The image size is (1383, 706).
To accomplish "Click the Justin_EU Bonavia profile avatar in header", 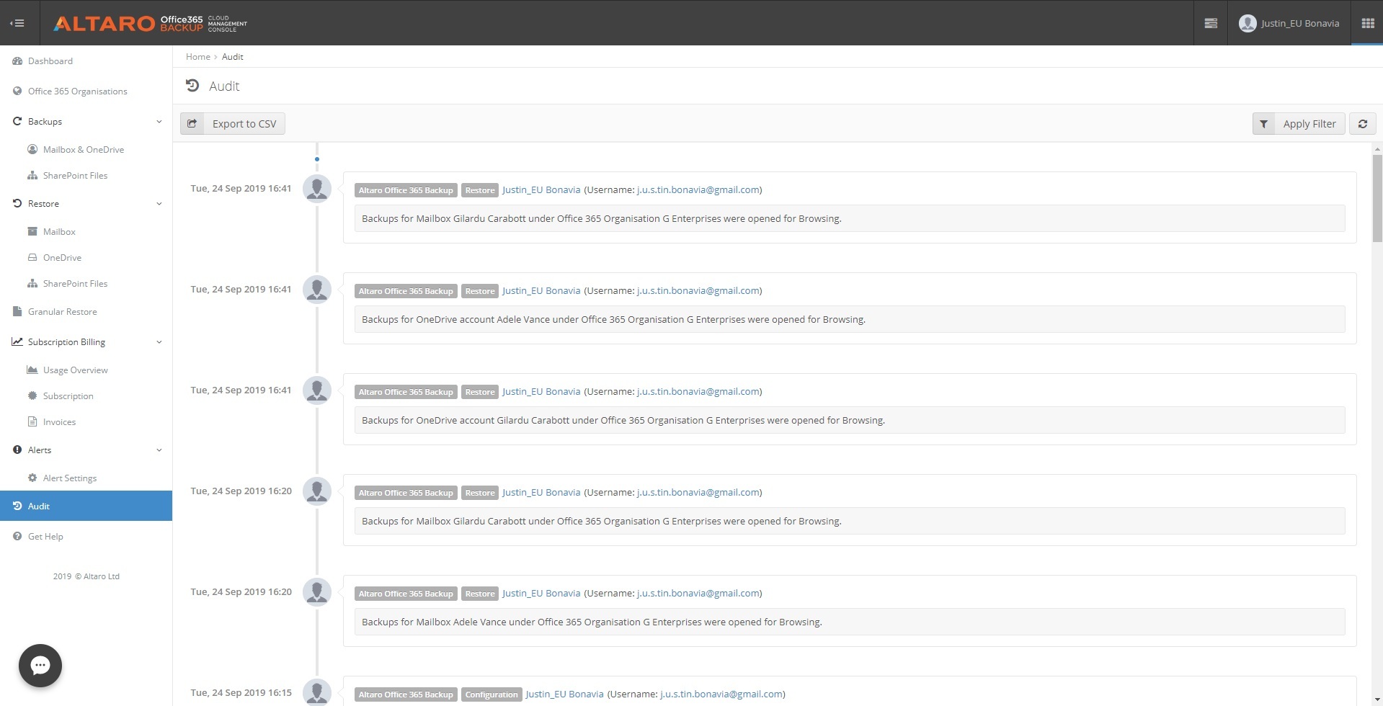I will pyautogui.click(x=1247, y=23).
